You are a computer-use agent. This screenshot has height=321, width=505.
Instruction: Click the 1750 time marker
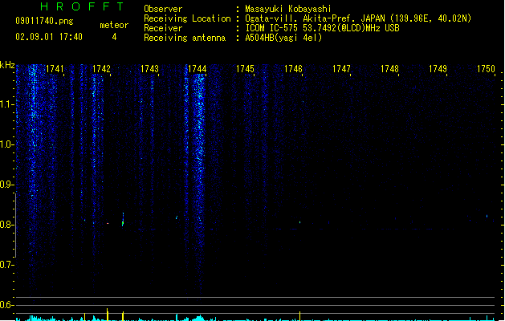486,69
